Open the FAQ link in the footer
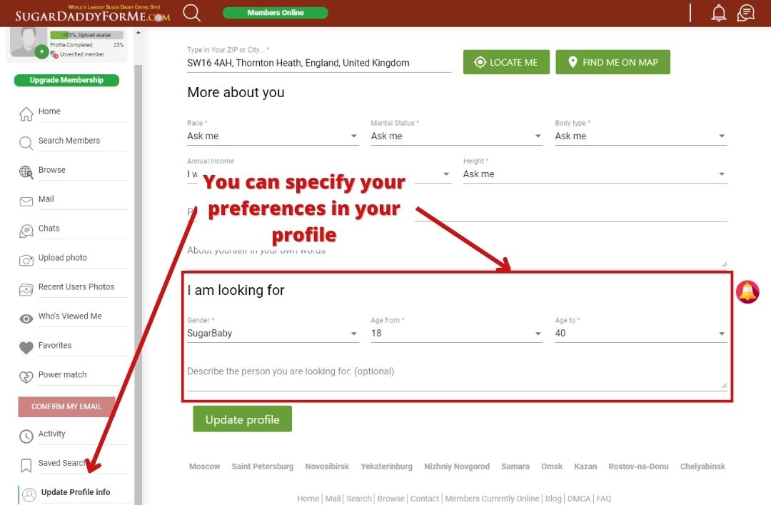 [x=604, y=499]
